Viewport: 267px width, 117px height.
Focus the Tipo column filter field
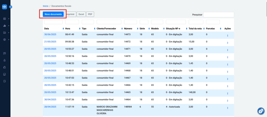point(88,22)
